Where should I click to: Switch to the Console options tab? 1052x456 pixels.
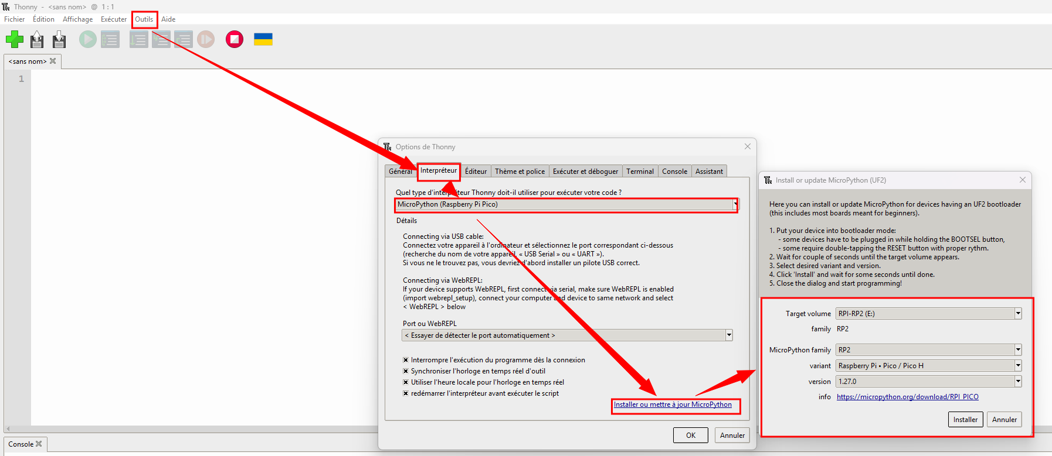674,172
